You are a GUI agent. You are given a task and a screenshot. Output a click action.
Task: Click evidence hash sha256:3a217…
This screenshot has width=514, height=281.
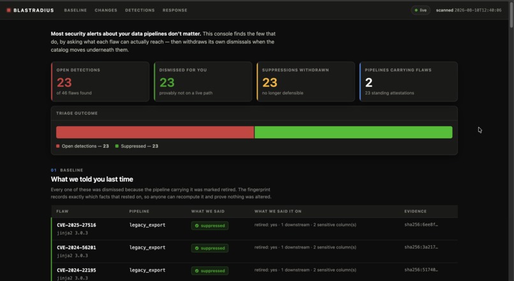[421, 247]
